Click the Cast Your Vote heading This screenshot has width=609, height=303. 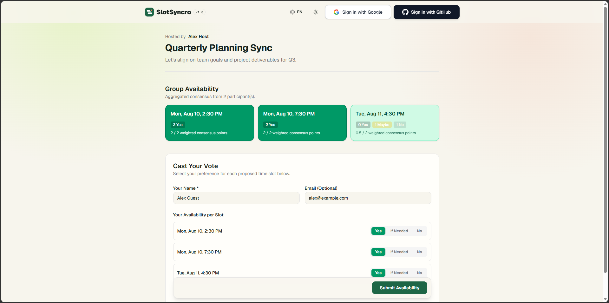tap(195, 166)
